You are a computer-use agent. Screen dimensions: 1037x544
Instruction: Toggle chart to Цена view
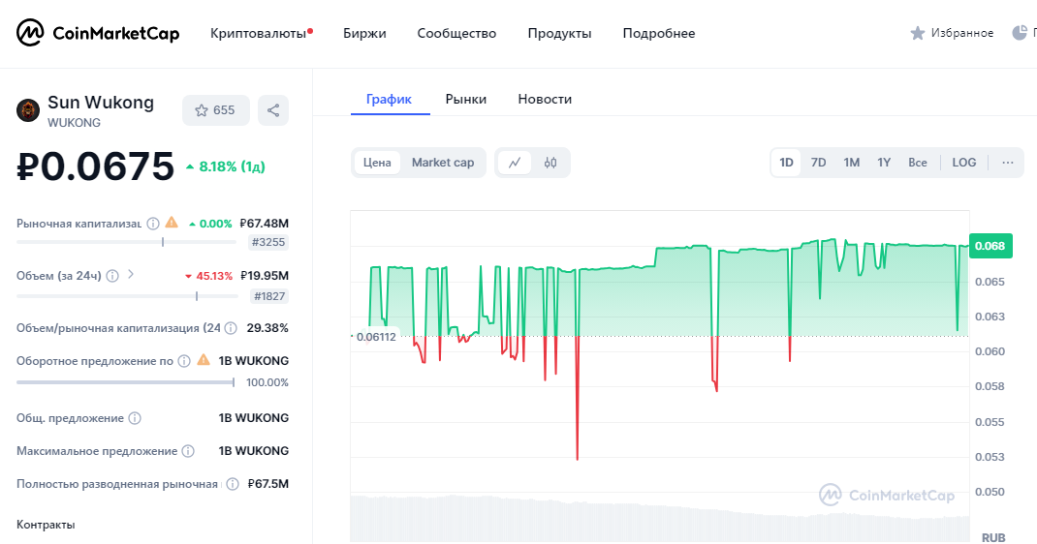[377, 163]
